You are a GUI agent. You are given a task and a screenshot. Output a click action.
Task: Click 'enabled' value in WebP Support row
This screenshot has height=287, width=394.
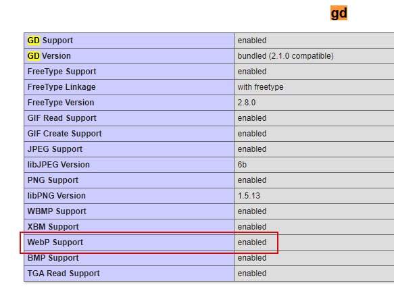(252, 242)
